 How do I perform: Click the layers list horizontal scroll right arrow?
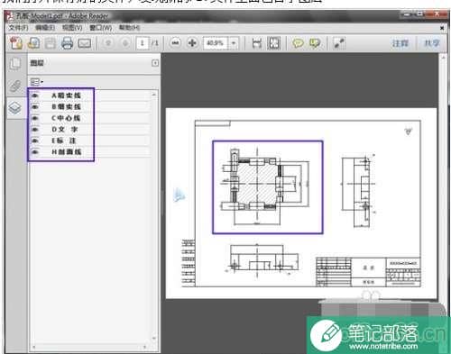[x=144, y=347]
